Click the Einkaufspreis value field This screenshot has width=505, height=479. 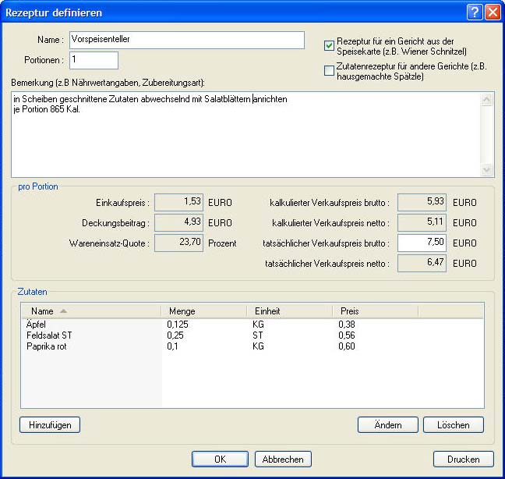[178, 202]
